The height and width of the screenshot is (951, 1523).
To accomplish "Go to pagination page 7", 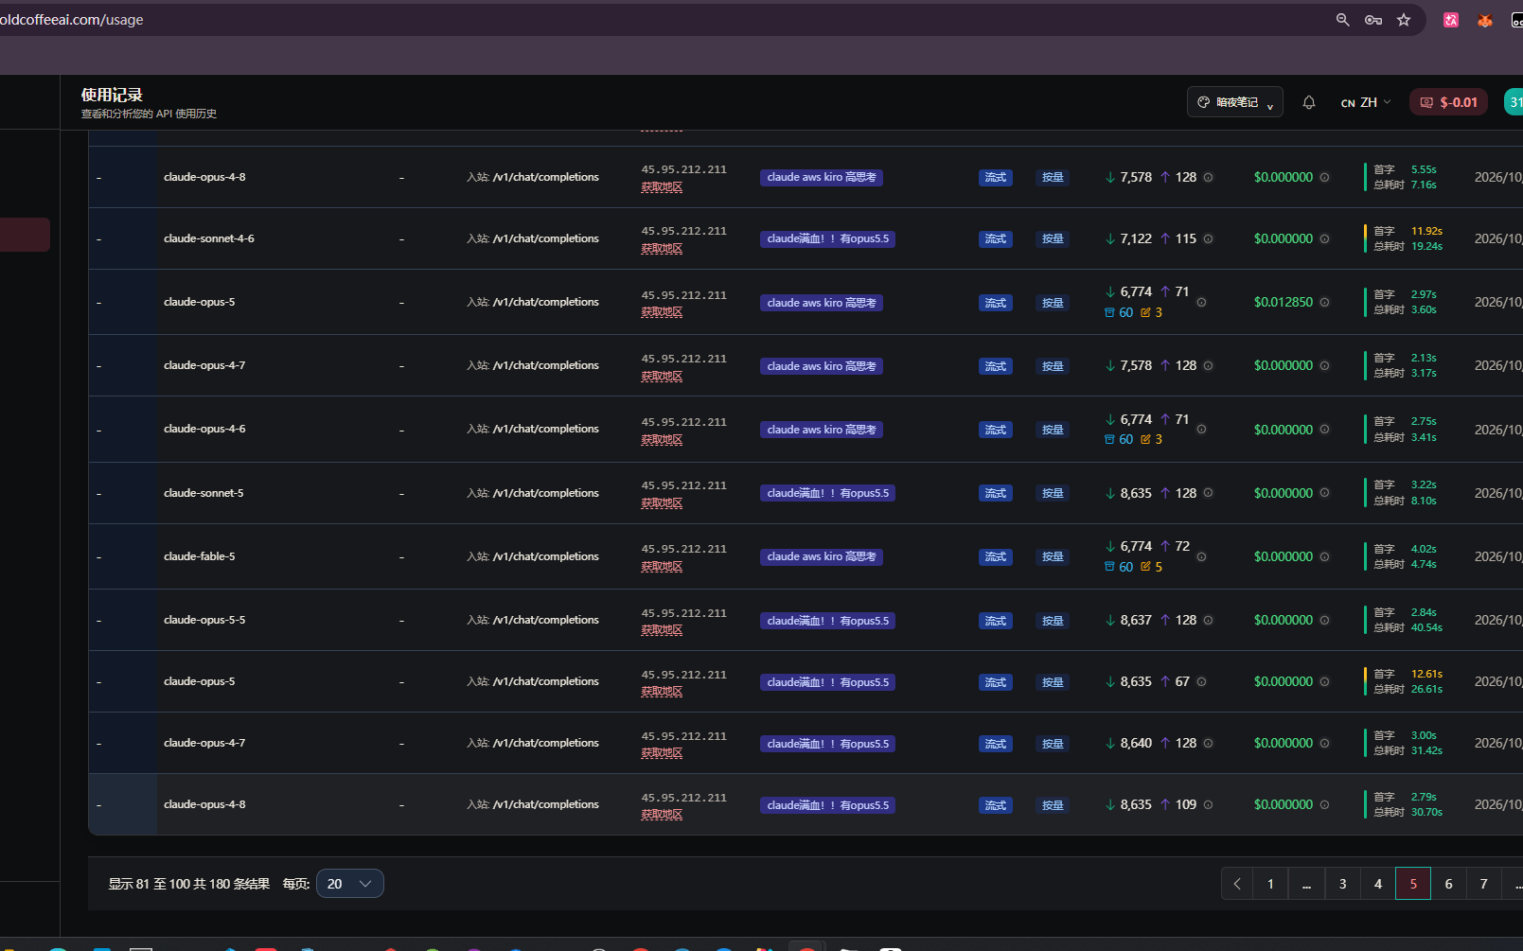I will coord(1483,884).
